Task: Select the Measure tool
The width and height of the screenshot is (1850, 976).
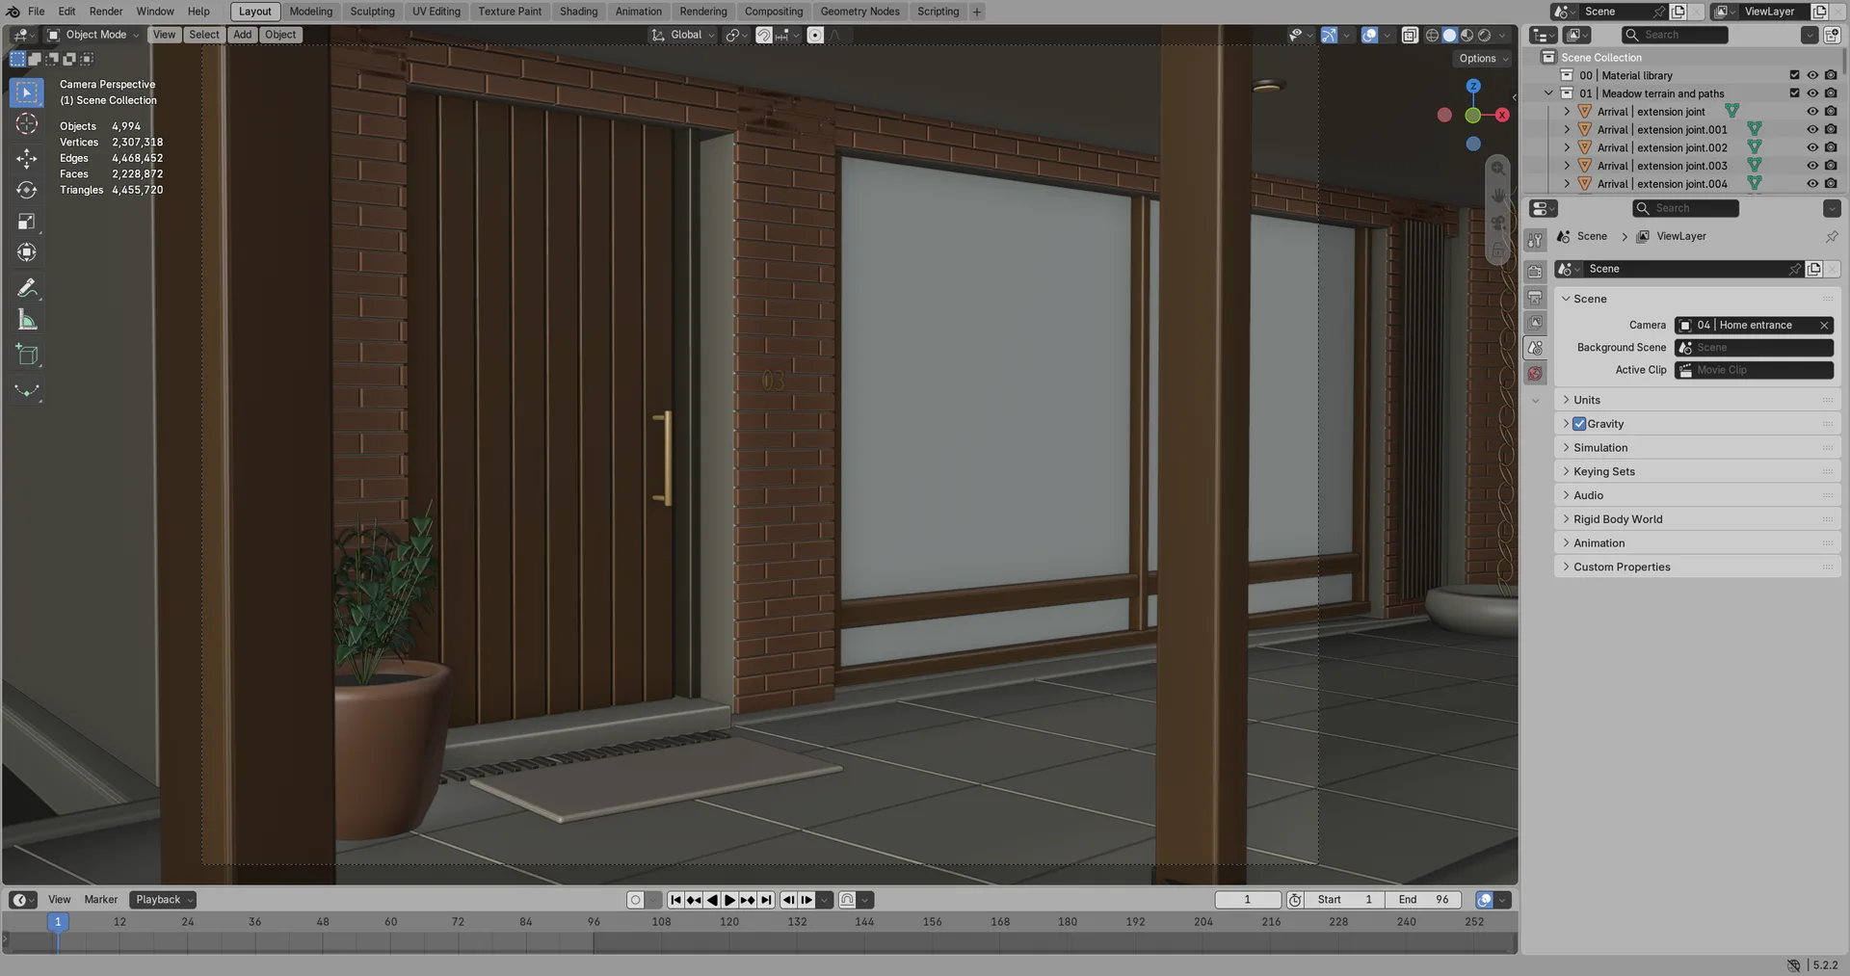Action: tap(27, 320)
